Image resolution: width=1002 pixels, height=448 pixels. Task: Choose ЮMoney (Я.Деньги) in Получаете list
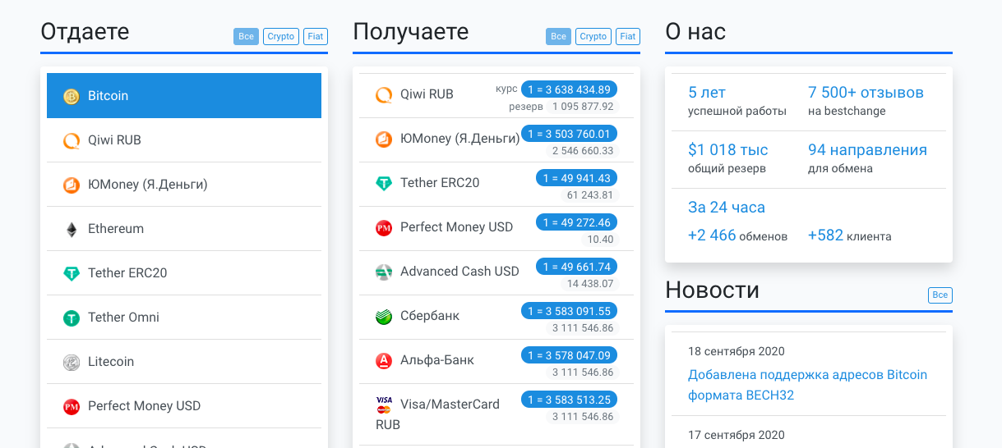tap(496, 140)
